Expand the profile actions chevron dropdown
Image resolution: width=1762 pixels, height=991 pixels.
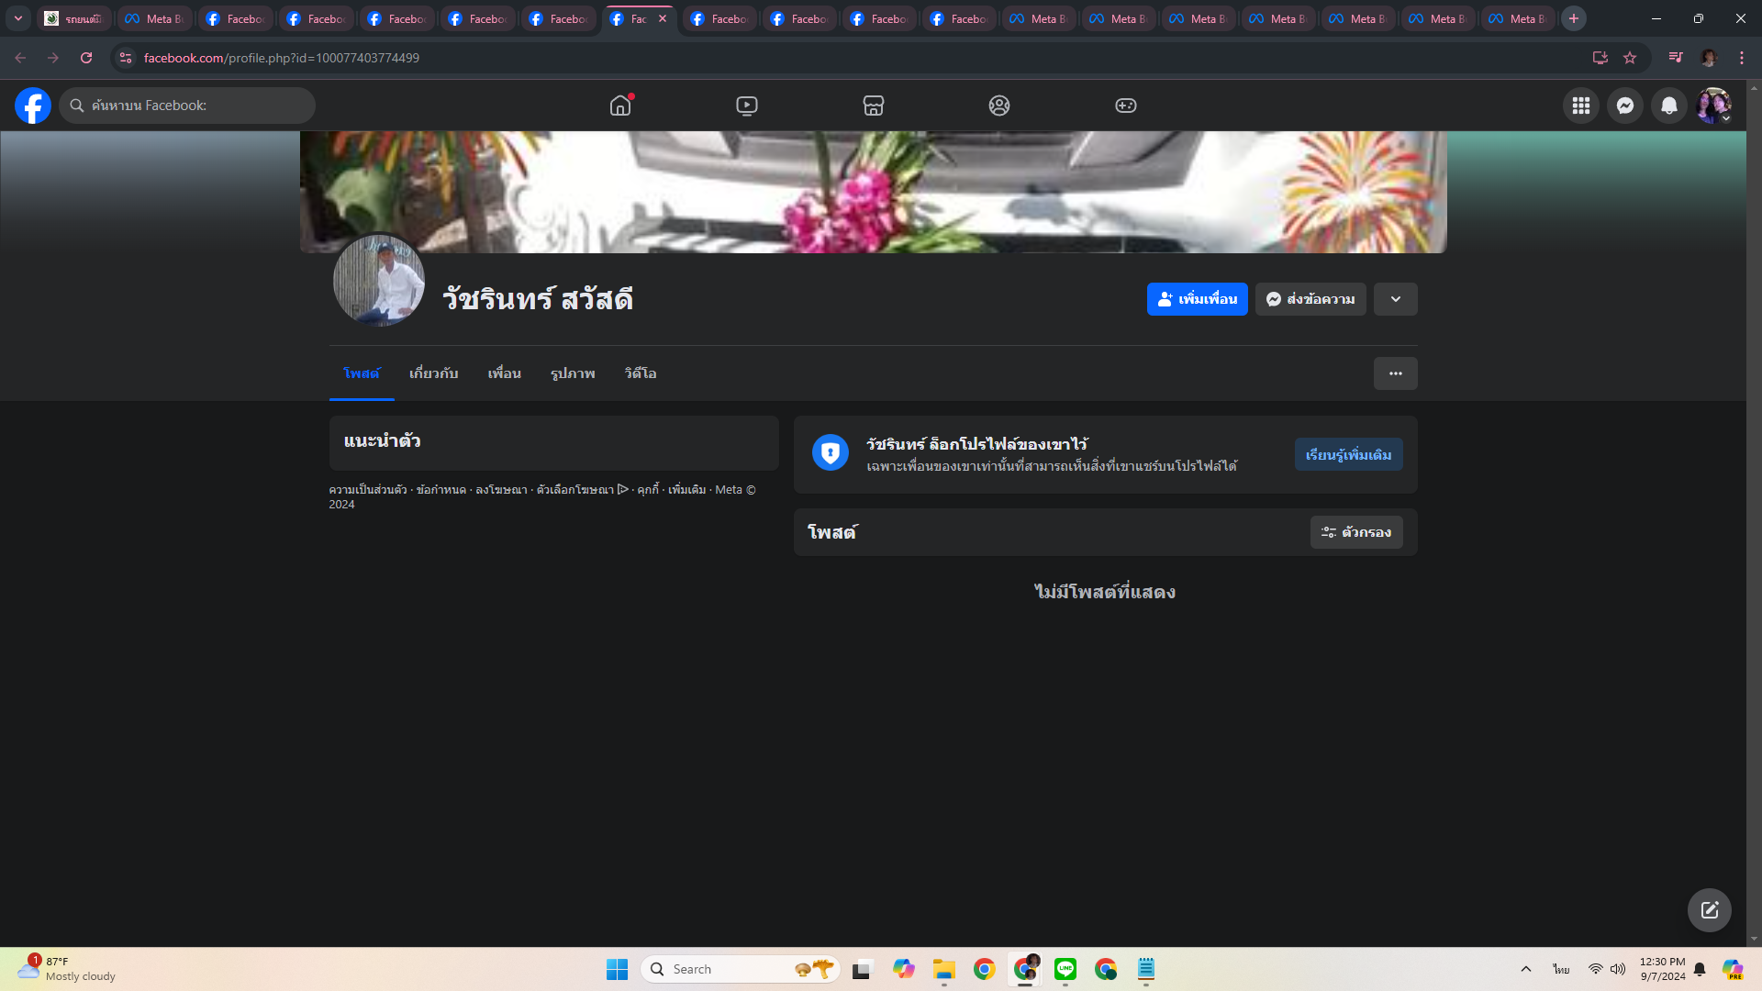pos(1395,299)
